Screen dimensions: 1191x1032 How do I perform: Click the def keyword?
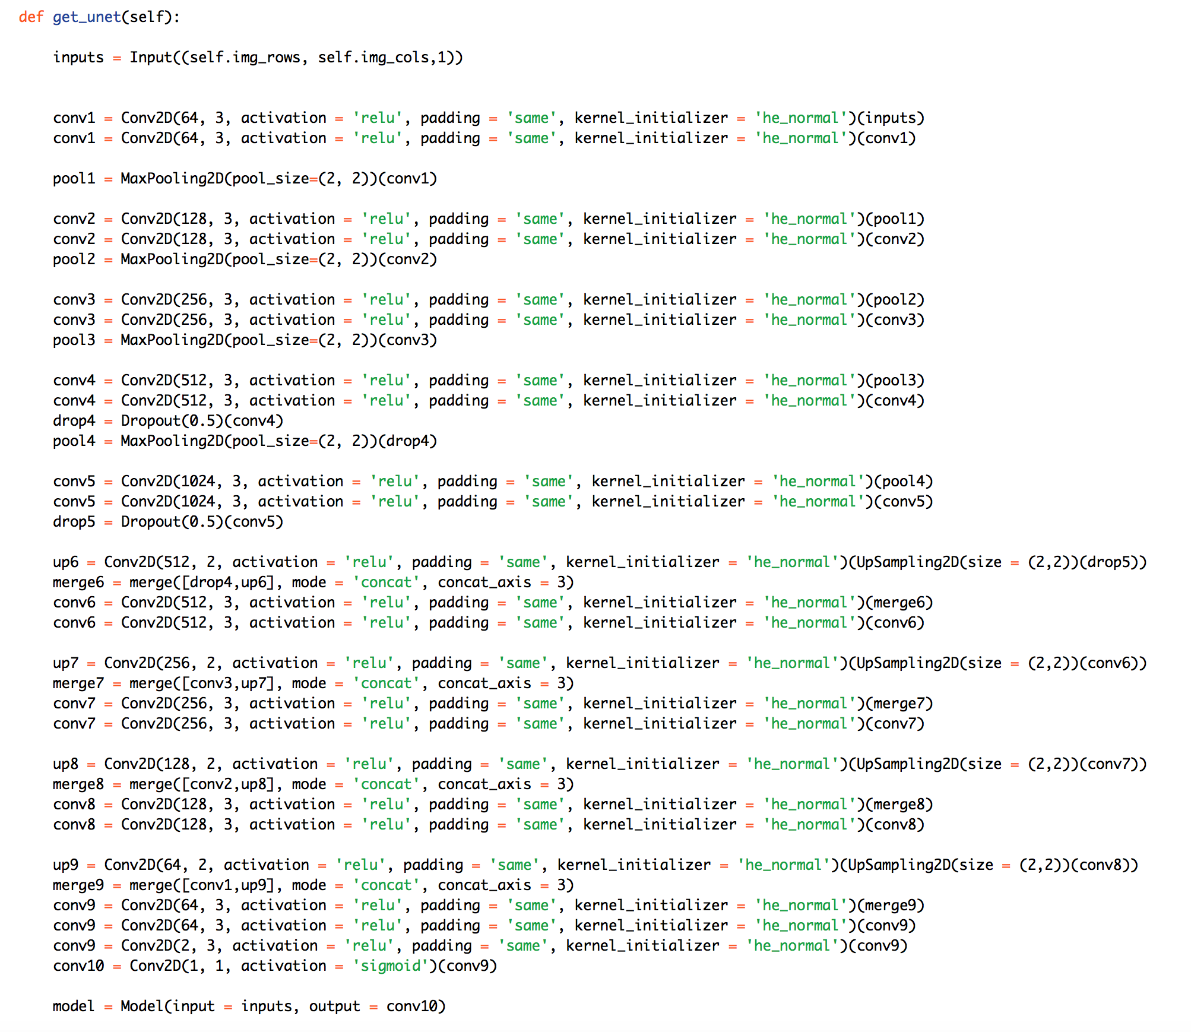(30, 17)
